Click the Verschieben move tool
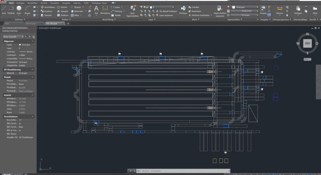Viewport: 321px width, 175px height. [48, 7]
